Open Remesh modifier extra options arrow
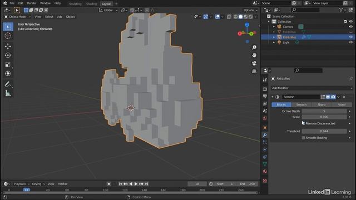This screenshot has width=356, height=200. (338, 97)
